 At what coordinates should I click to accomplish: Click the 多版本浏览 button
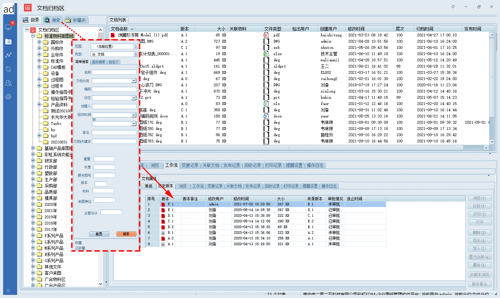(480, 274)
